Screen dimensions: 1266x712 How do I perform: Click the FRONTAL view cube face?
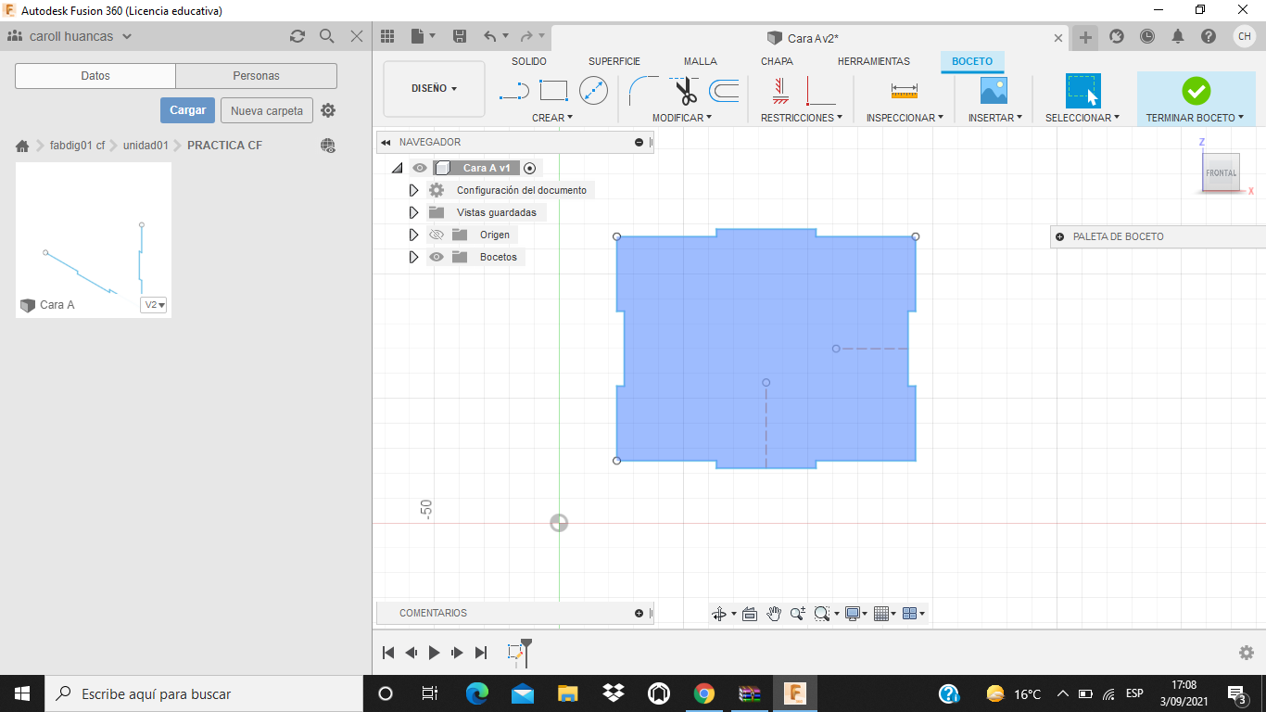[x=1221, y=172]
